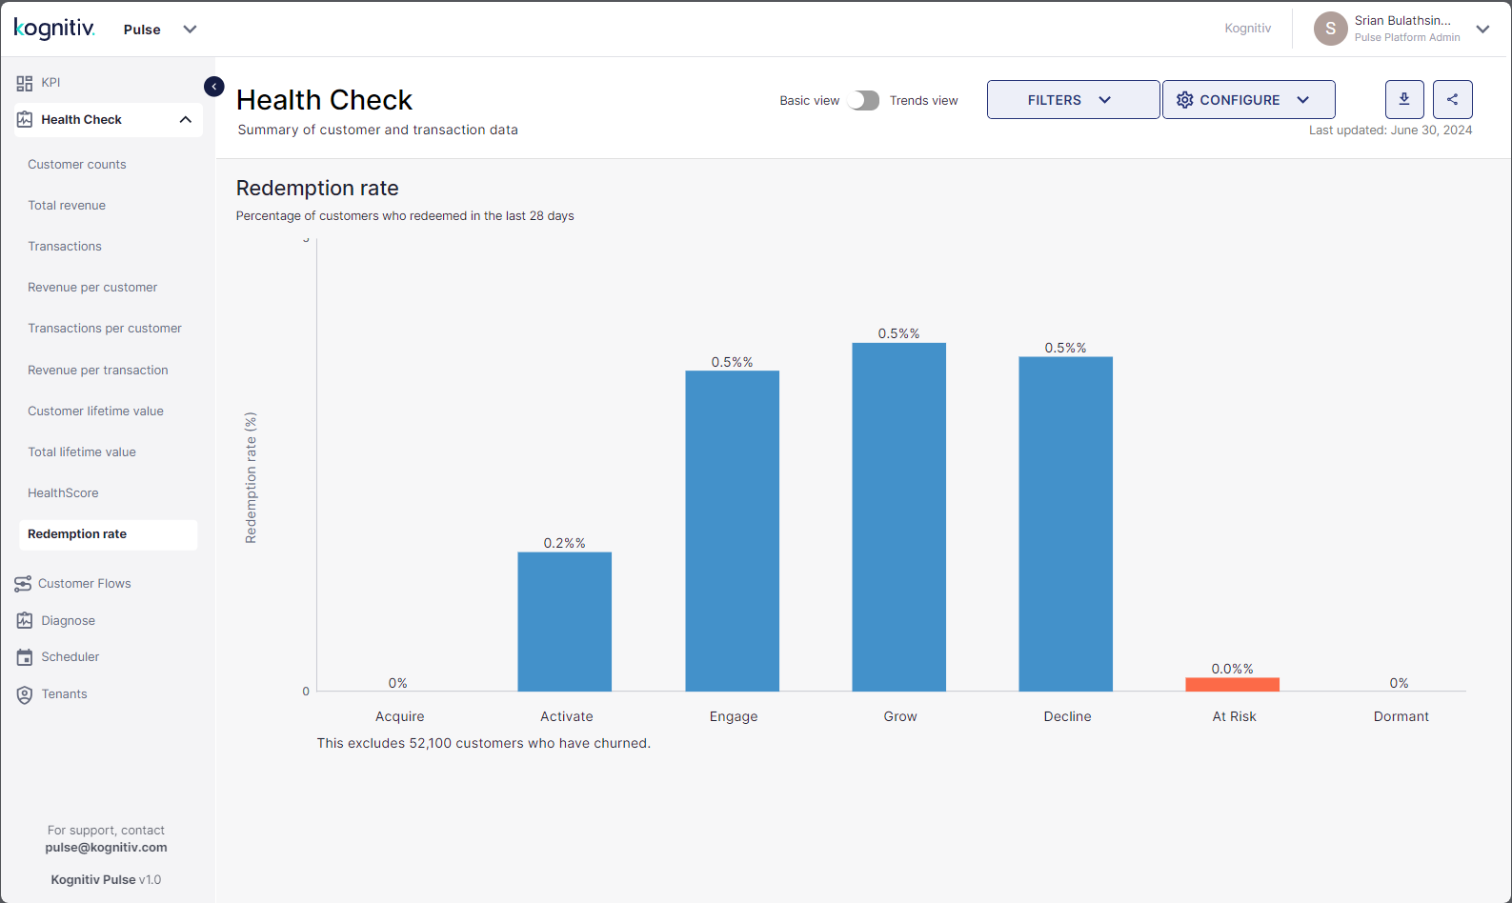Open Tenants section
The width and height of the screenshot is (1512, 903).
tap(65, 694)
